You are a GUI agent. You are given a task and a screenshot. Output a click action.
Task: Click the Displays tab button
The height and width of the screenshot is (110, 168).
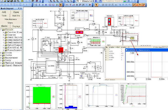point(16,26)
